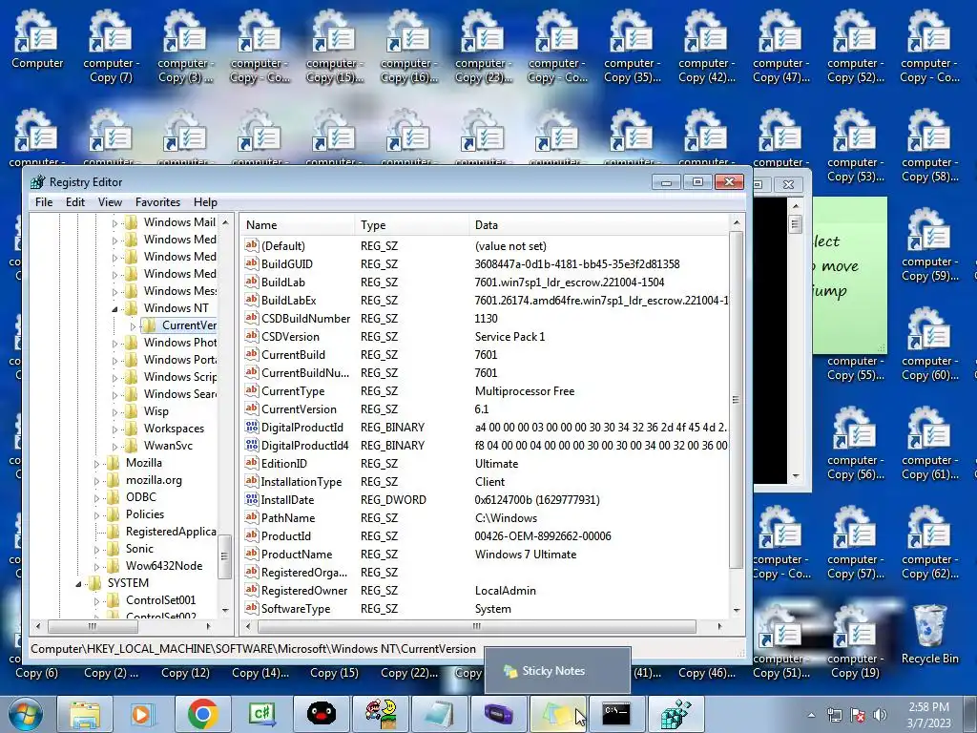Open the Help menu

click(x=205, y=202)
